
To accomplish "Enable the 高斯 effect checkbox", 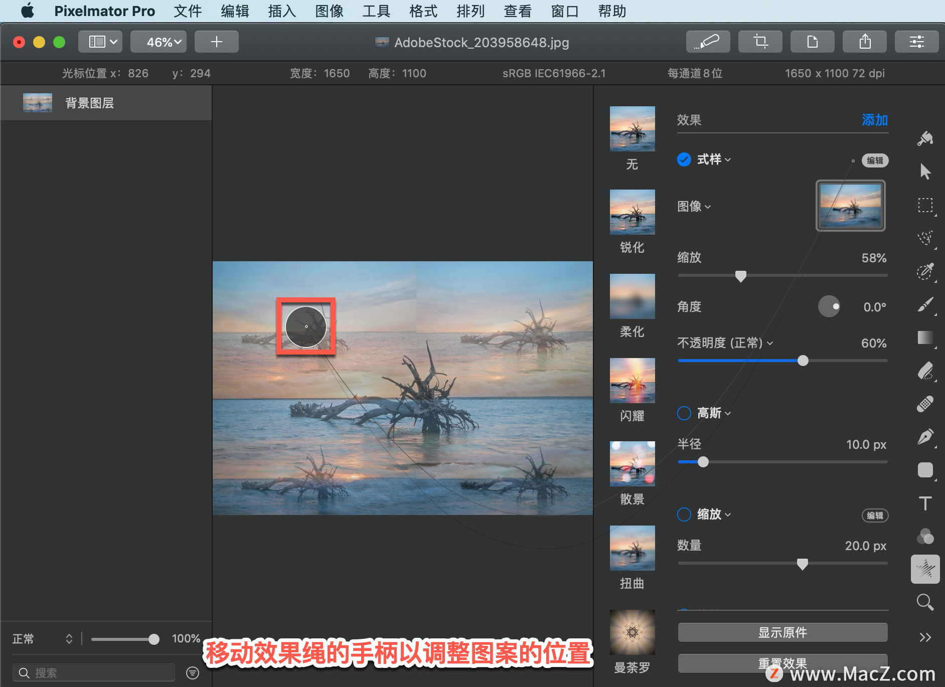I will click(684, 413).
